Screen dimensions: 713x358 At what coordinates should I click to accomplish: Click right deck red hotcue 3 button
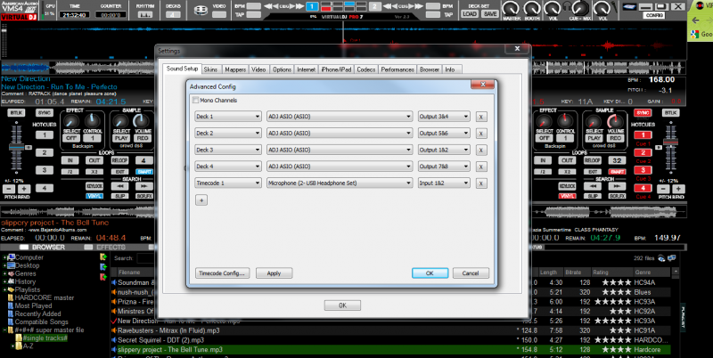tap(643, 170)
